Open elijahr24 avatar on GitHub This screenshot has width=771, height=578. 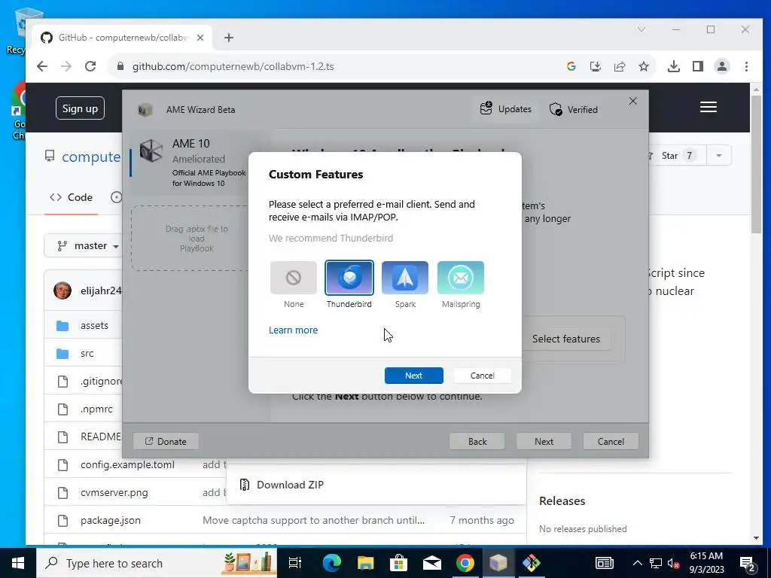(62, 291)
